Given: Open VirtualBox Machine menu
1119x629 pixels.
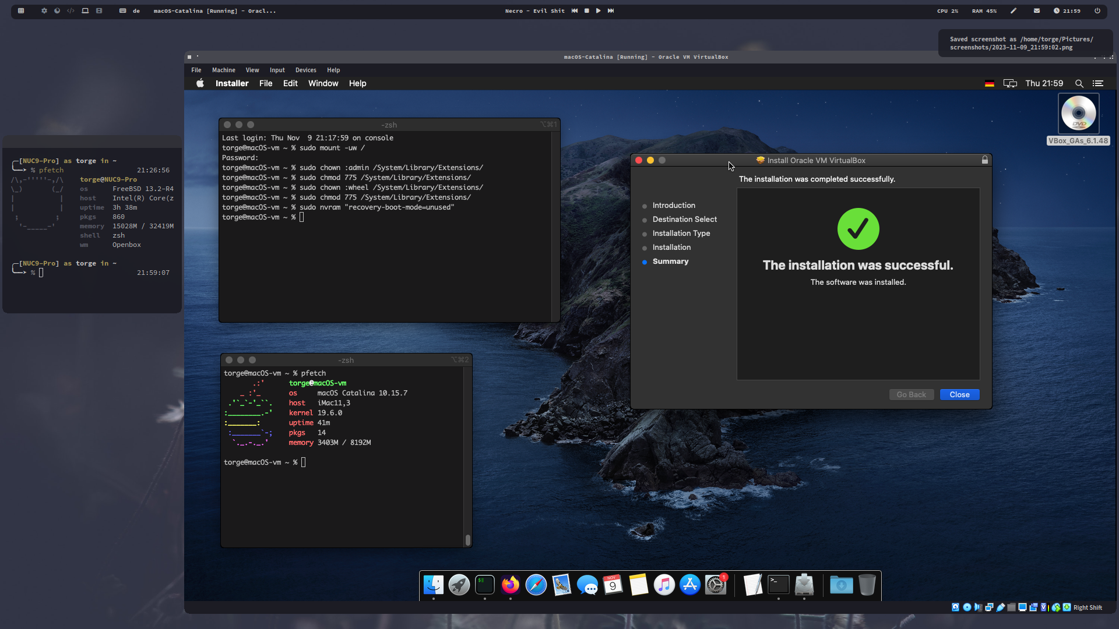Looking at the screenshot, I should pyautogui.click(x=223, y=70).
